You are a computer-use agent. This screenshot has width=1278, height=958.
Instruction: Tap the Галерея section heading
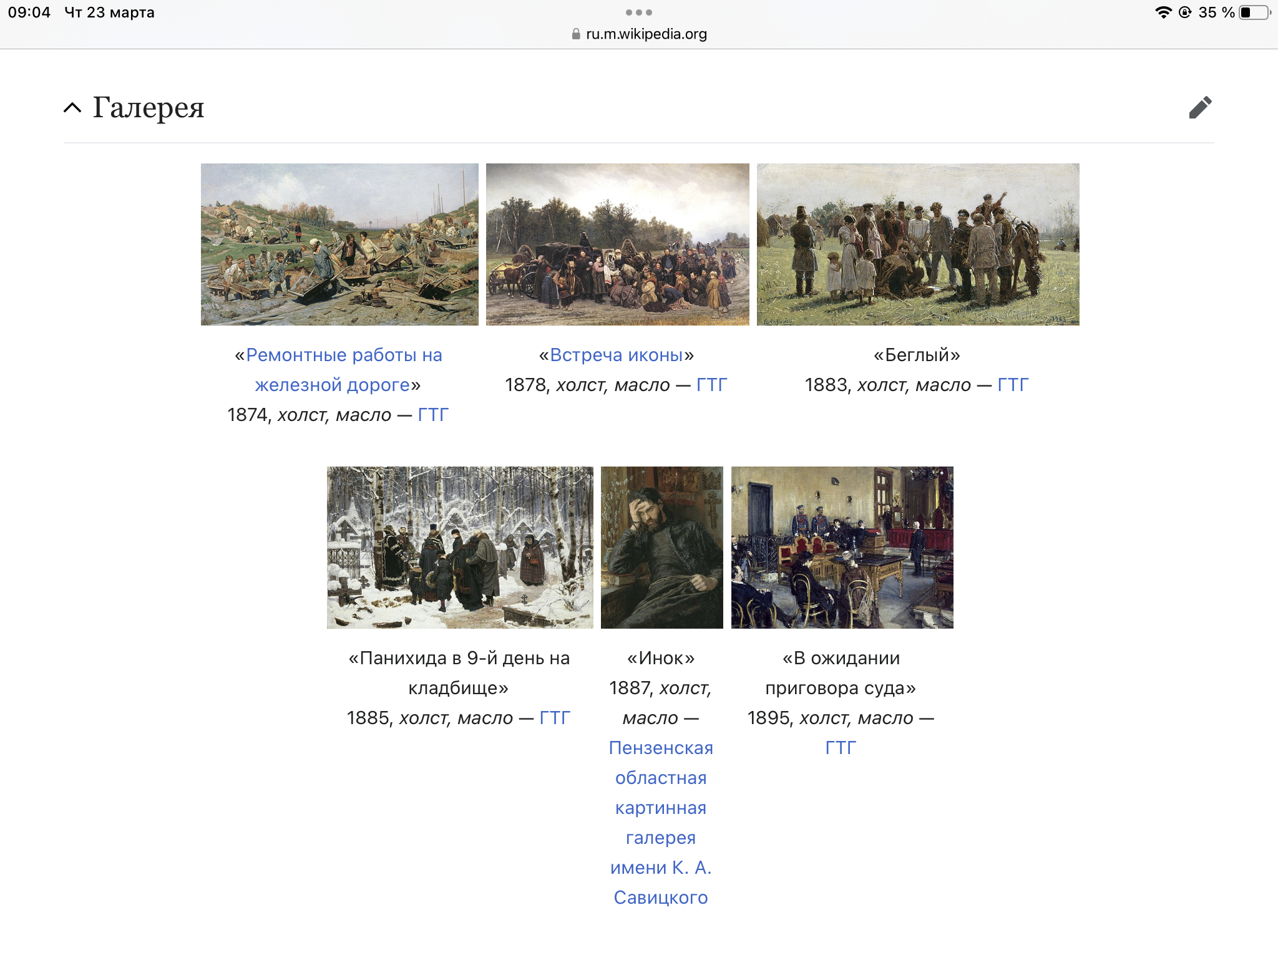click(x=149, y=107)
